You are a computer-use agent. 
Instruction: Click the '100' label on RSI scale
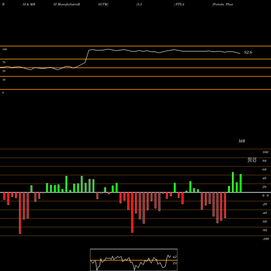(x=4, y=49)
